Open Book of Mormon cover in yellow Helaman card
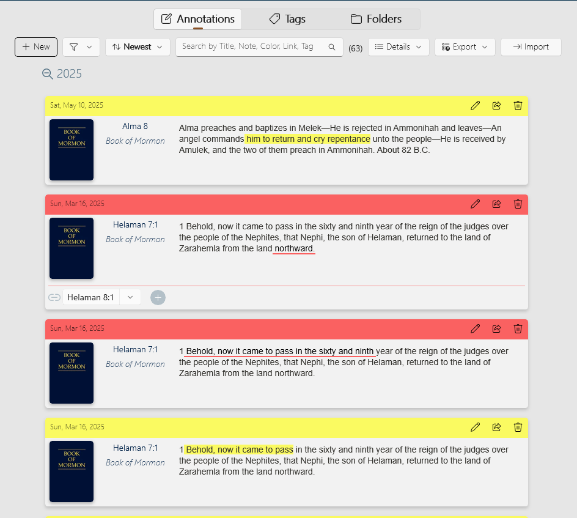The height and width of the screenshot is (518, 577). point(72,472)
